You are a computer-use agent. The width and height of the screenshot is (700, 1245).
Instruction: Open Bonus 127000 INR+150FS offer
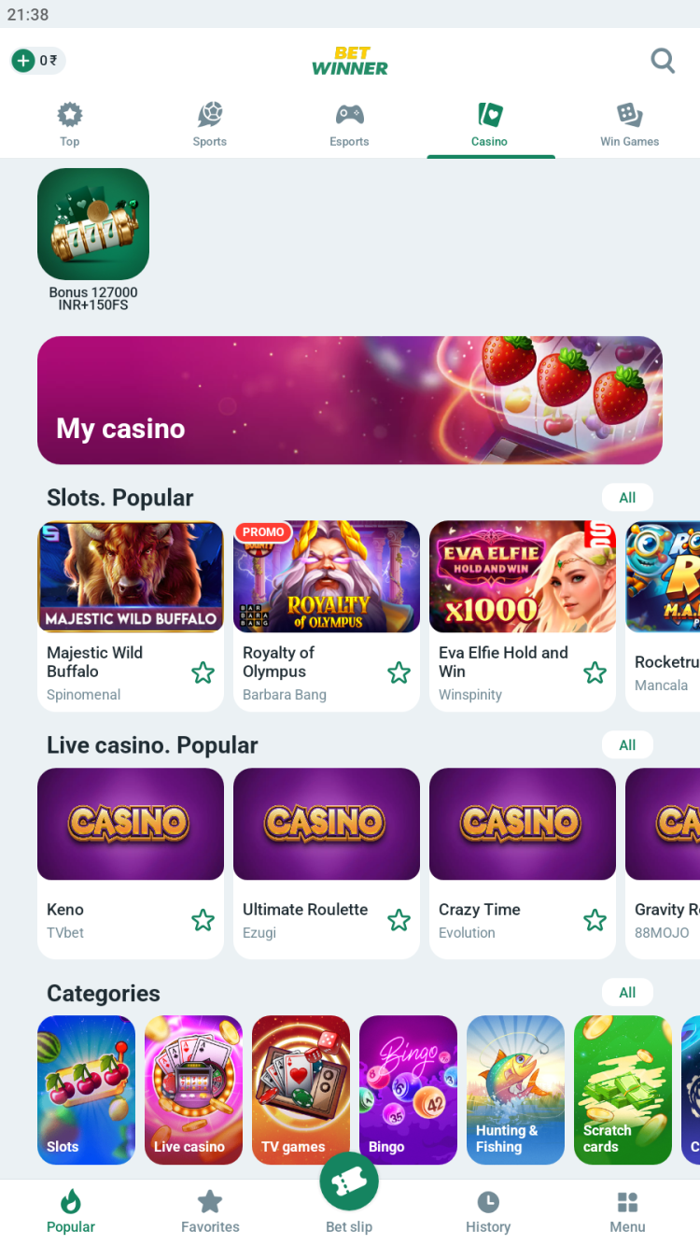point(93,240)
